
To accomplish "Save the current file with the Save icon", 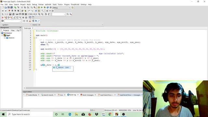I will pos(8,7).
